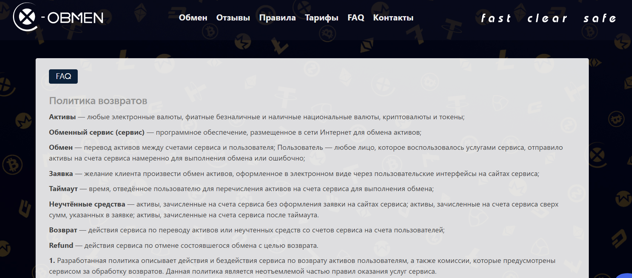
Task: Click the heading "Политика возвратов"
Action: point(98,101)
